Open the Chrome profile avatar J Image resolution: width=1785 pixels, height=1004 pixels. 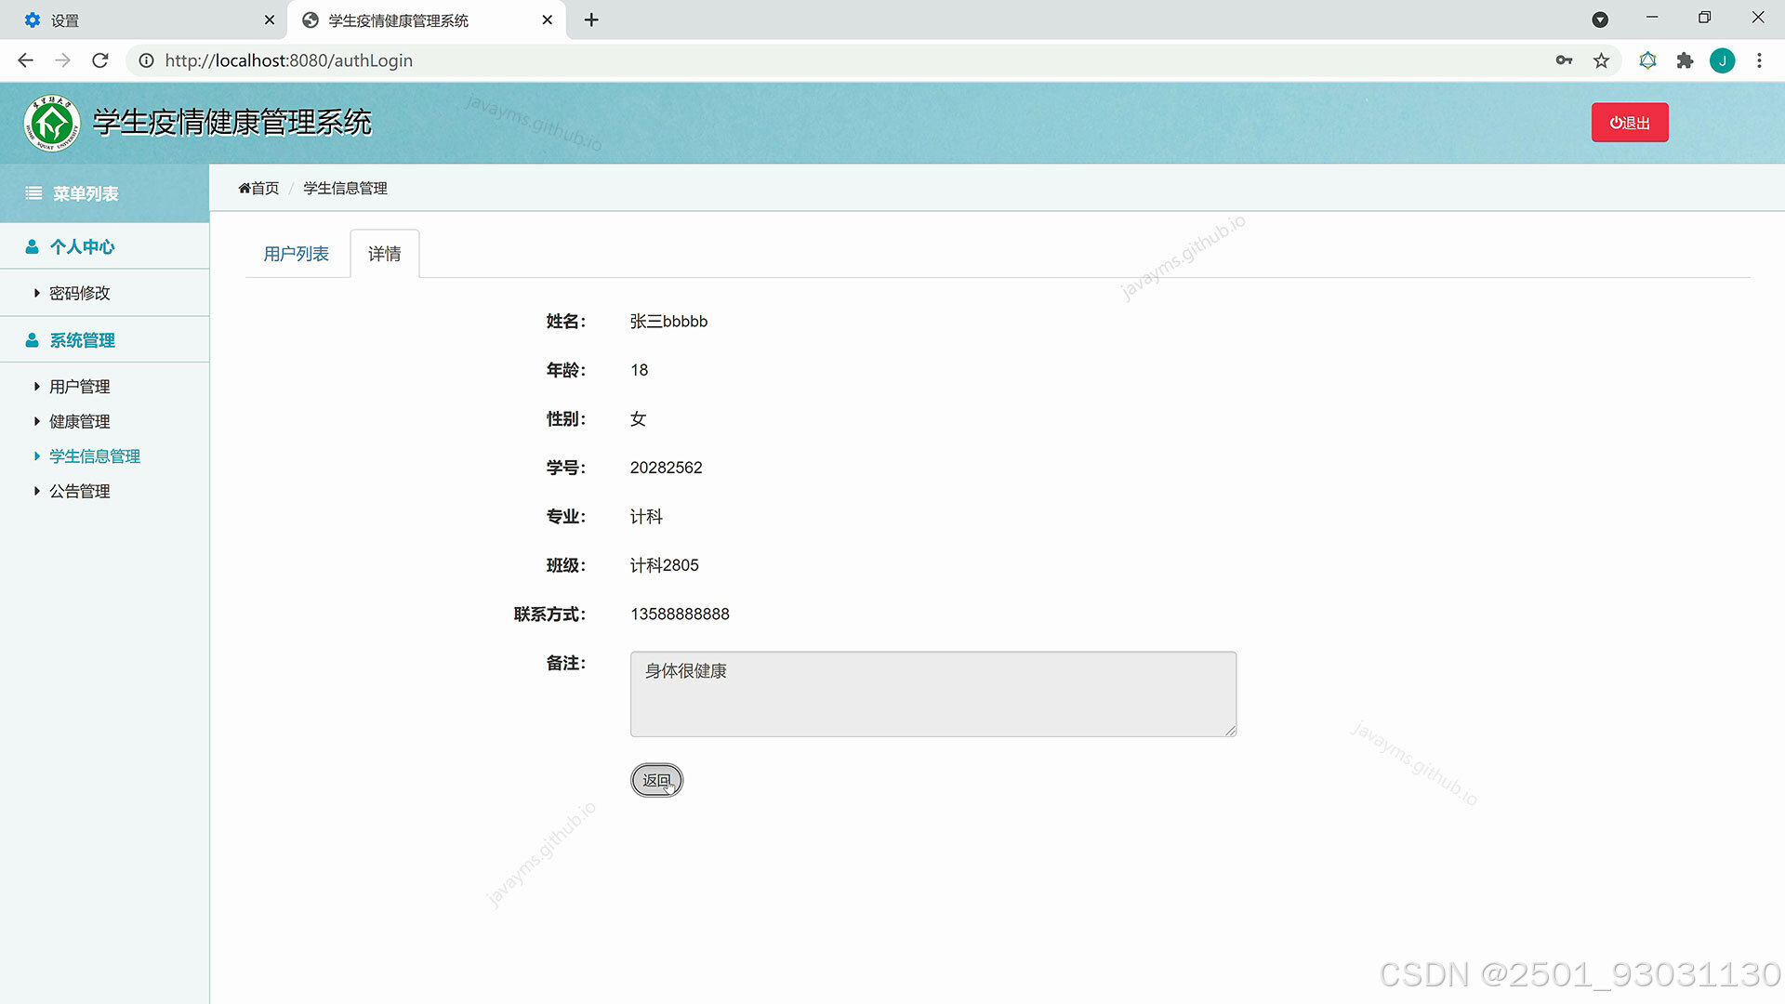(1722, 60)
